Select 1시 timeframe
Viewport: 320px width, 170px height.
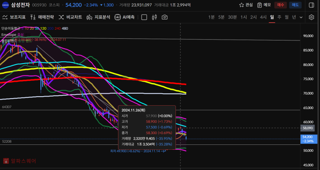coord(243,17)
